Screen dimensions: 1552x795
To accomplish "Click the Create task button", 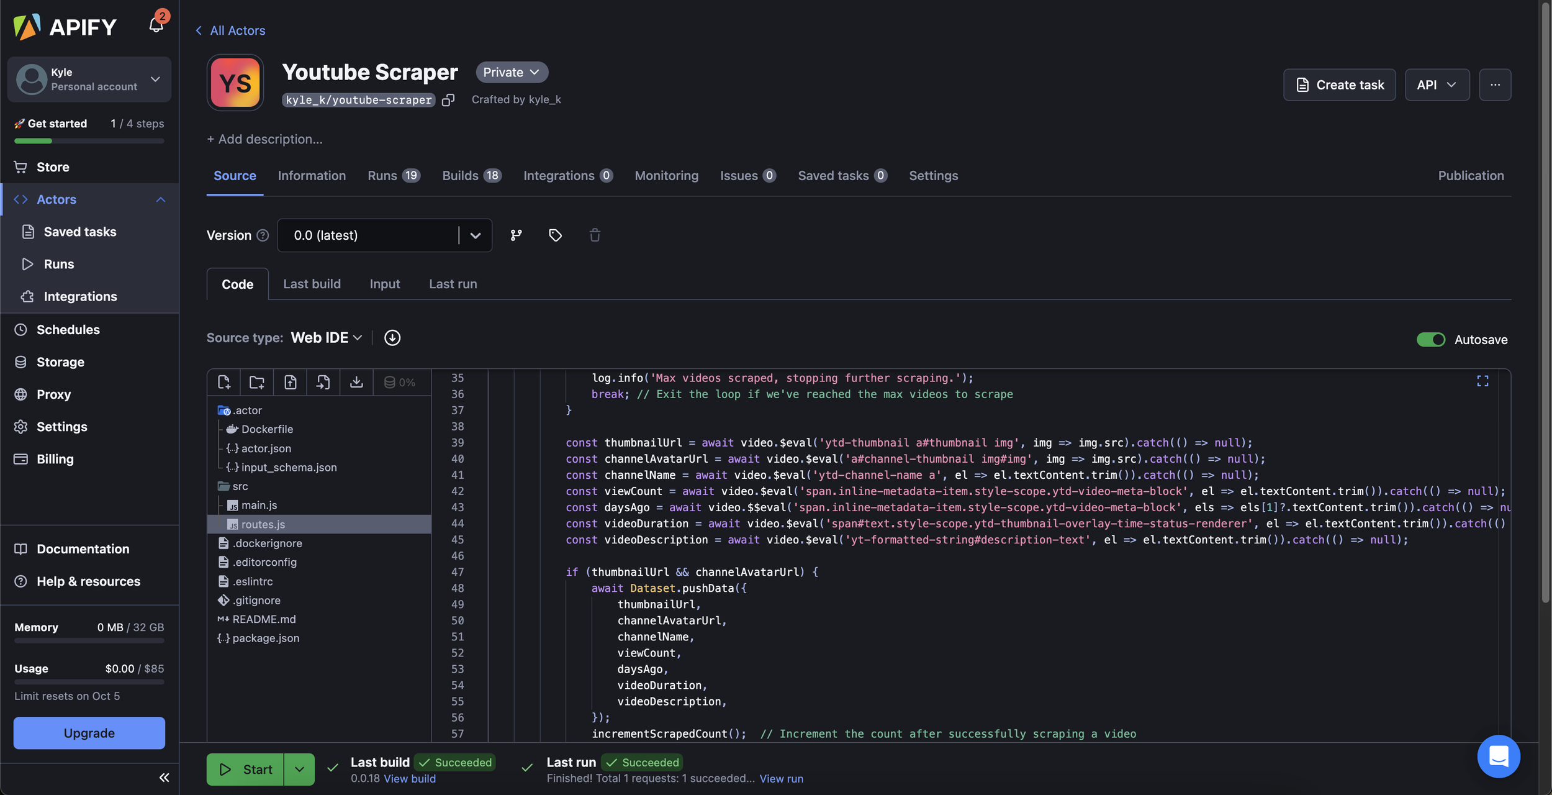I will click(x=1339, y=85).
